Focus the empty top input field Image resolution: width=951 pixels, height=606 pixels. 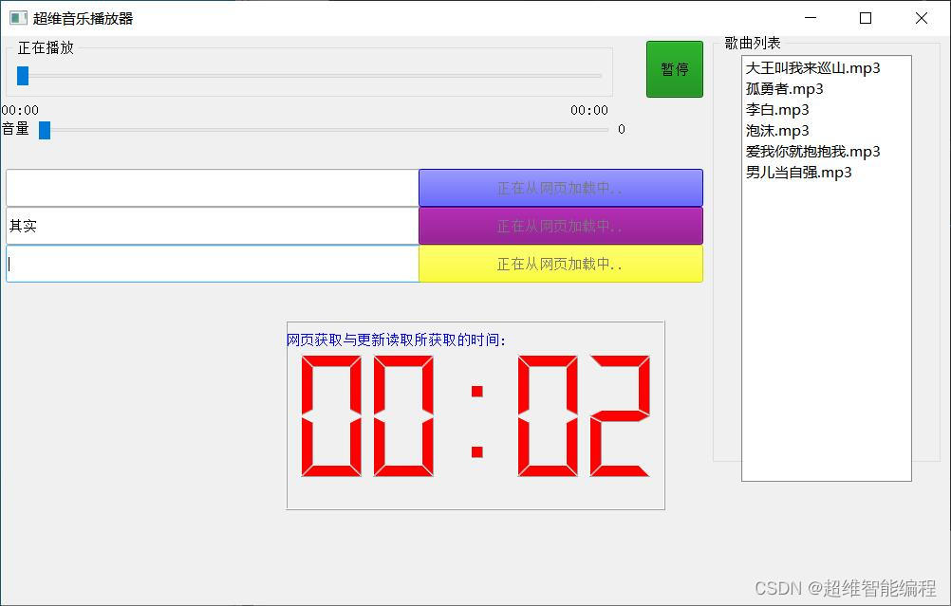[x=213, y=188]
